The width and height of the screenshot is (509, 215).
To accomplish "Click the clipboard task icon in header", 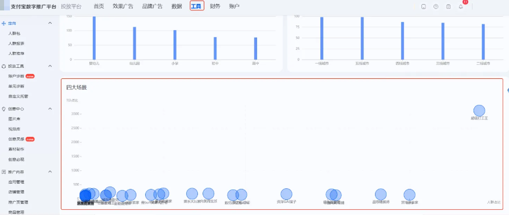I will [448, 6].
